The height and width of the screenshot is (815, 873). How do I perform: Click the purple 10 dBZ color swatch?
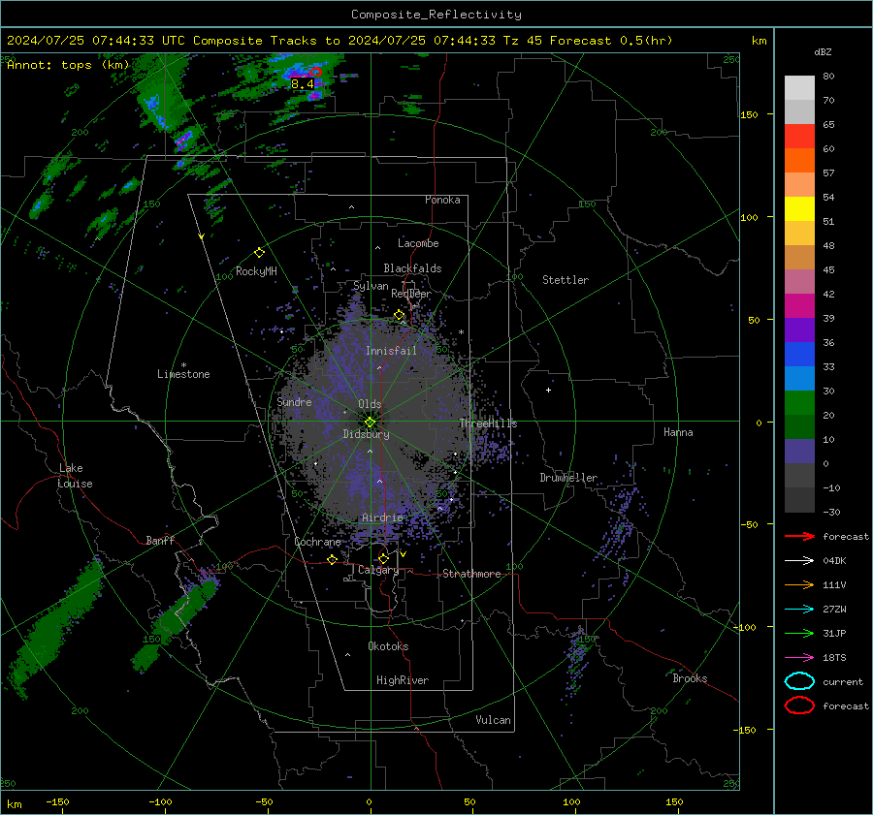(799, 452)
